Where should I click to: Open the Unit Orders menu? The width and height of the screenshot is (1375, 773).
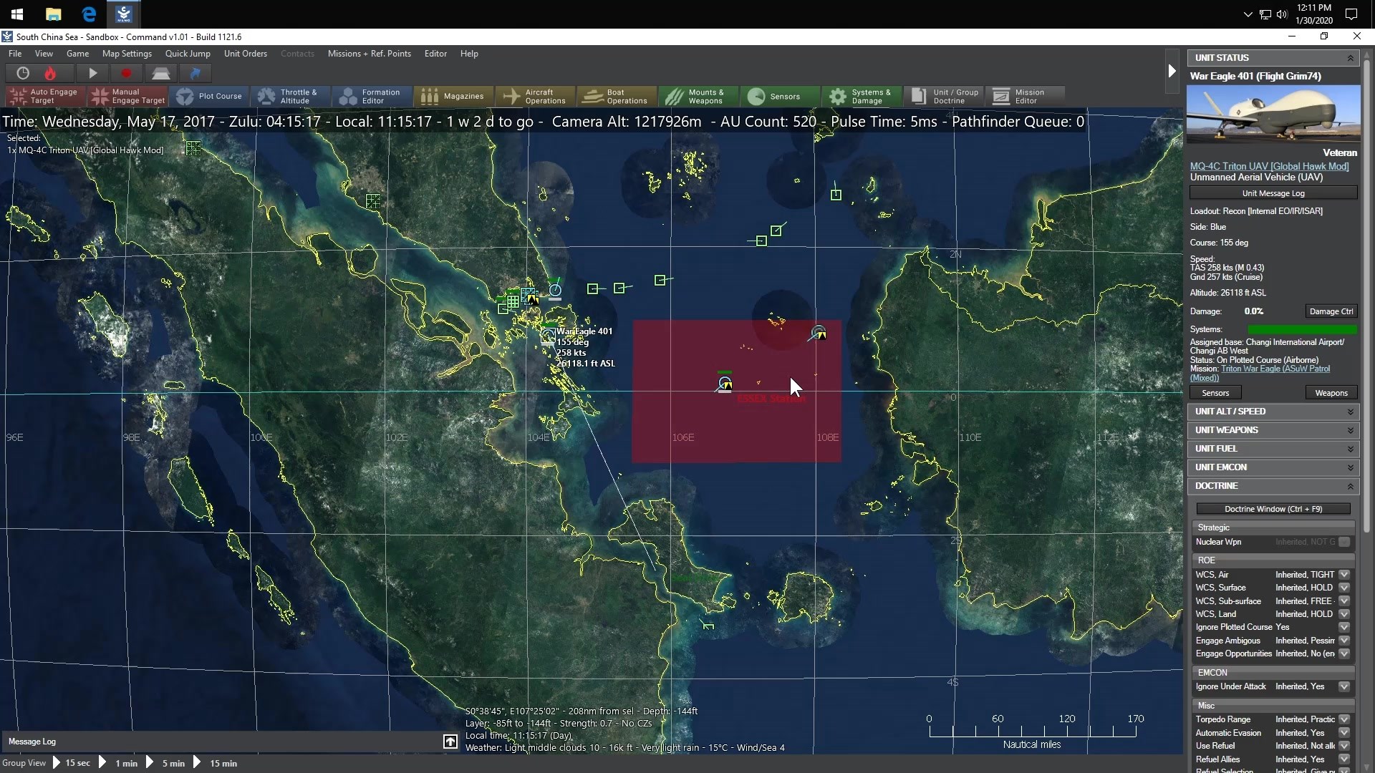[246, 54]
